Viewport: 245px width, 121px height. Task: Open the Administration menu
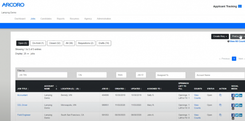104,19
